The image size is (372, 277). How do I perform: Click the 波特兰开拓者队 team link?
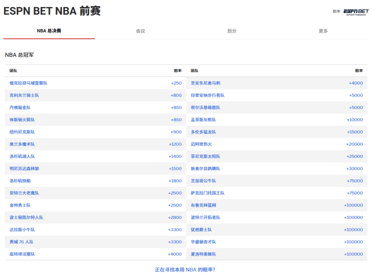tap(205, 217)
